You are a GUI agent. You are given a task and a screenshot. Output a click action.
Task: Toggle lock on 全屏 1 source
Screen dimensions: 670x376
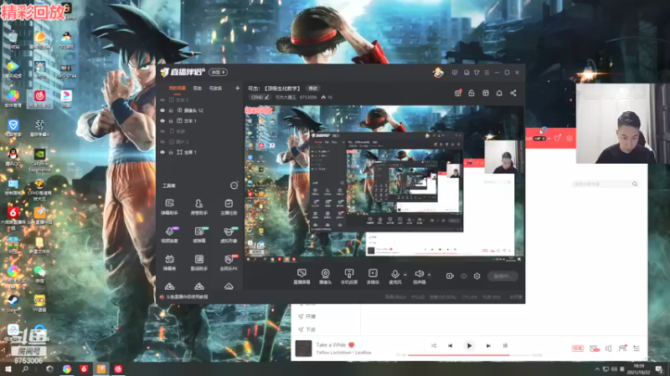(x=171, y=152)
